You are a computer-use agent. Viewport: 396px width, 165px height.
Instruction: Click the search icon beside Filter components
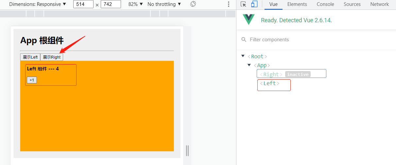244,40
